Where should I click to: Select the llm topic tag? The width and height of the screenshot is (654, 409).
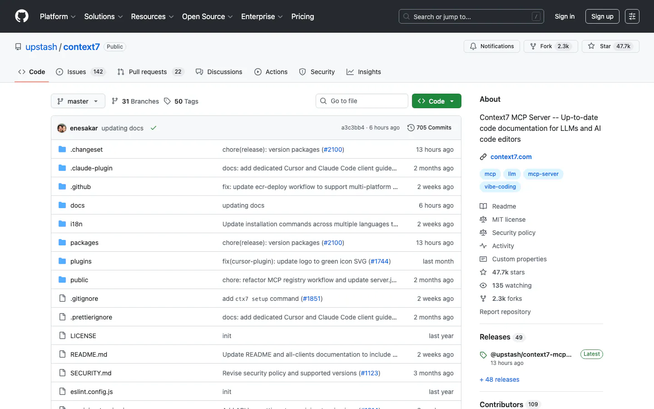[512, 174]
